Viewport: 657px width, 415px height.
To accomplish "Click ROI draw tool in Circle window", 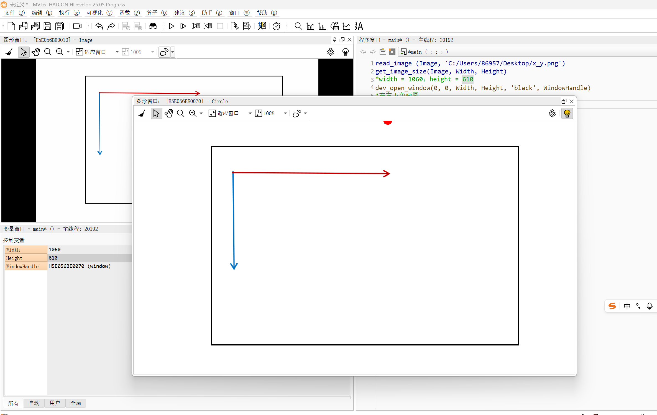I will pyautogui.click(x=297, y=113).
